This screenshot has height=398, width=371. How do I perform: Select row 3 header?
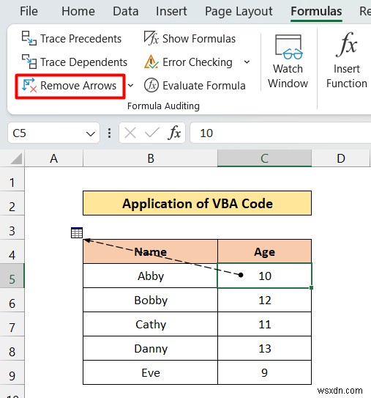point(12,227)
